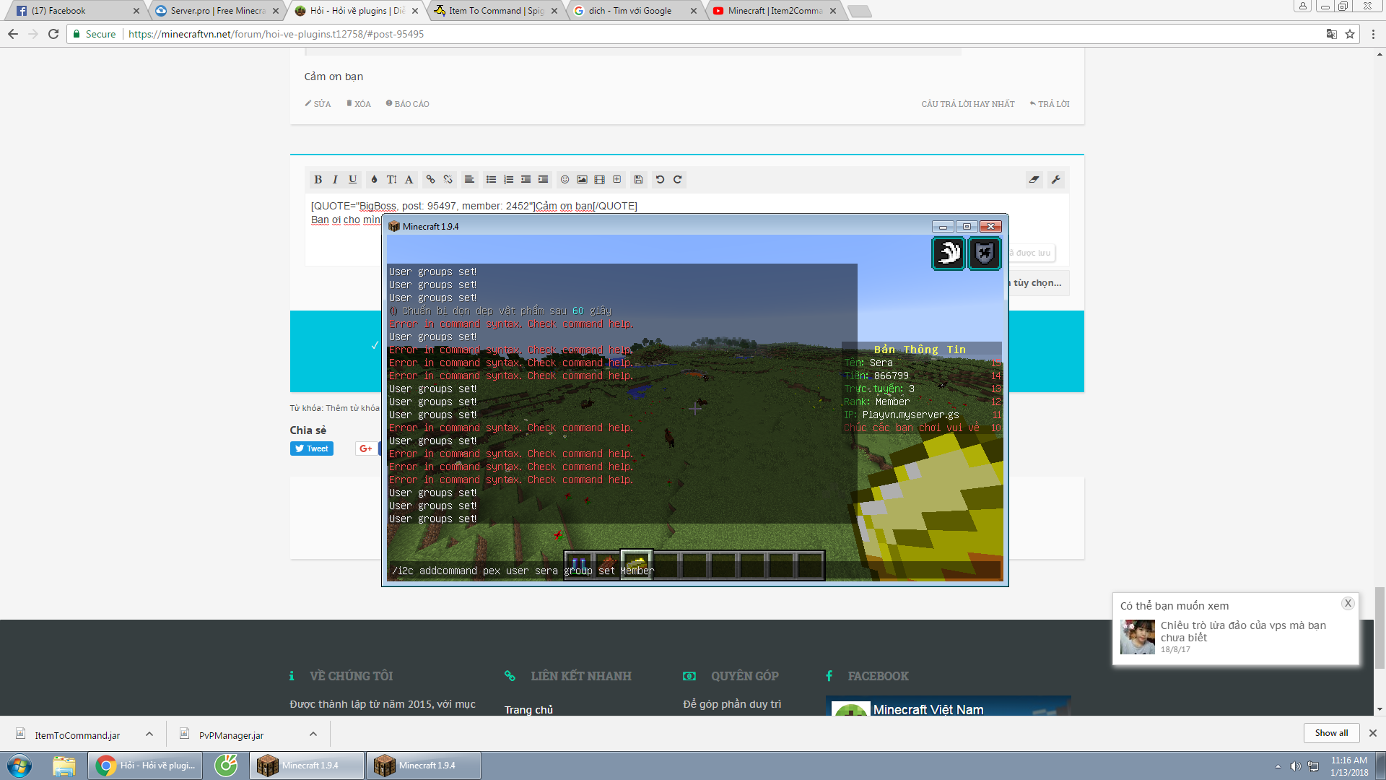Screen dimensions: 1386x780
Task: Insert a smiley emoticon
Action: coord(565,180)
